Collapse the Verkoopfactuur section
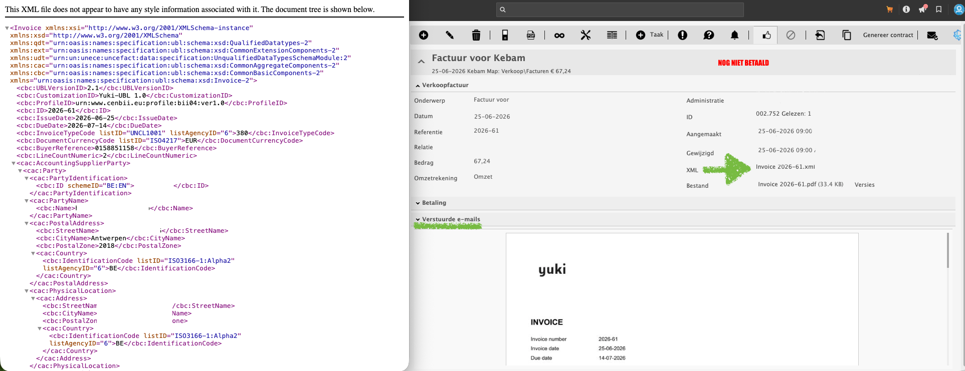Viewport: 965px width, 371px height. pyautogui.click(x=417, y=86)
